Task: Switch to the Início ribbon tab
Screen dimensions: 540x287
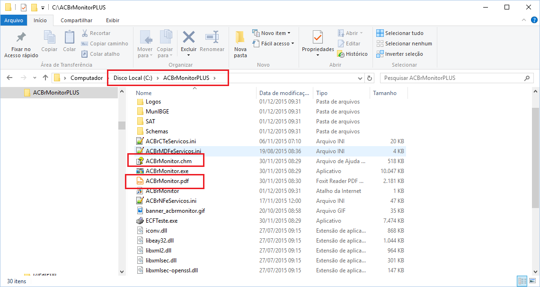Action: (40, 20)
